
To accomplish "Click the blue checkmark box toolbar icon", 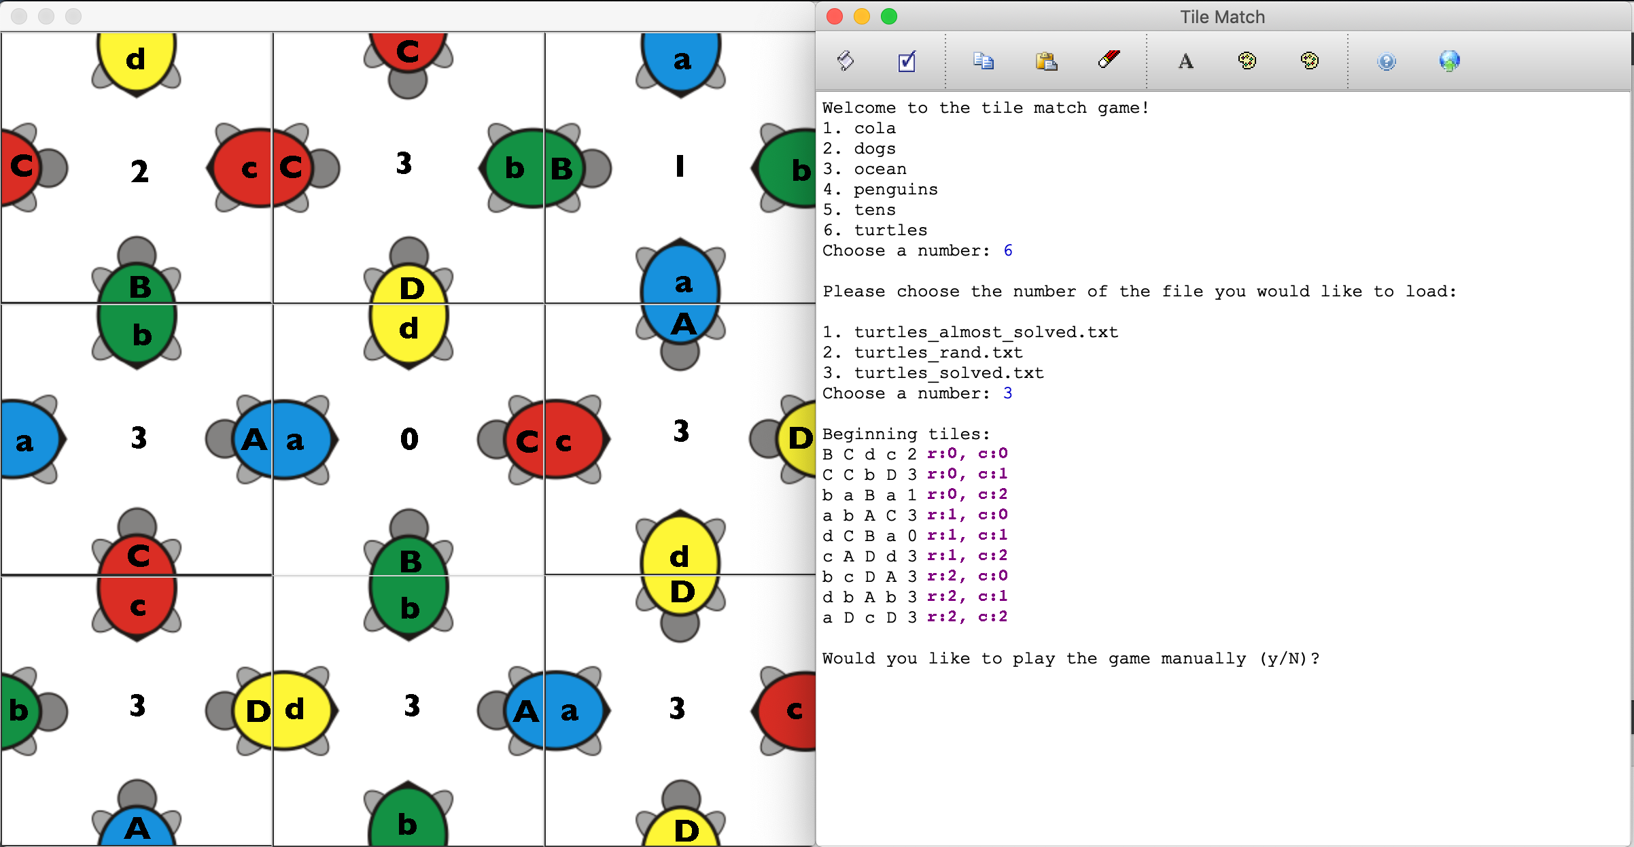I will (x=907, y=61).
